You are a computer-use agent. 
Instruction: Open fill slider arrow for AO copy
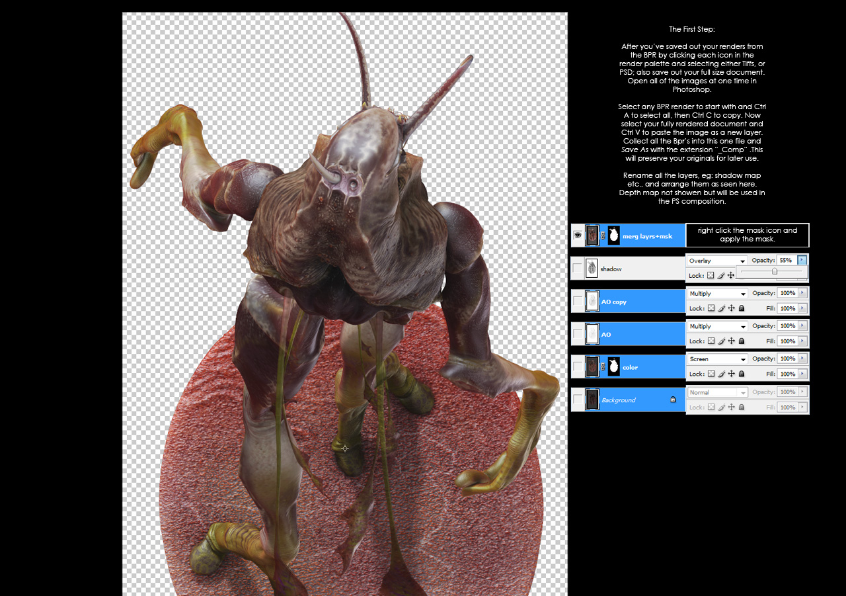click(x=802, y=308)
